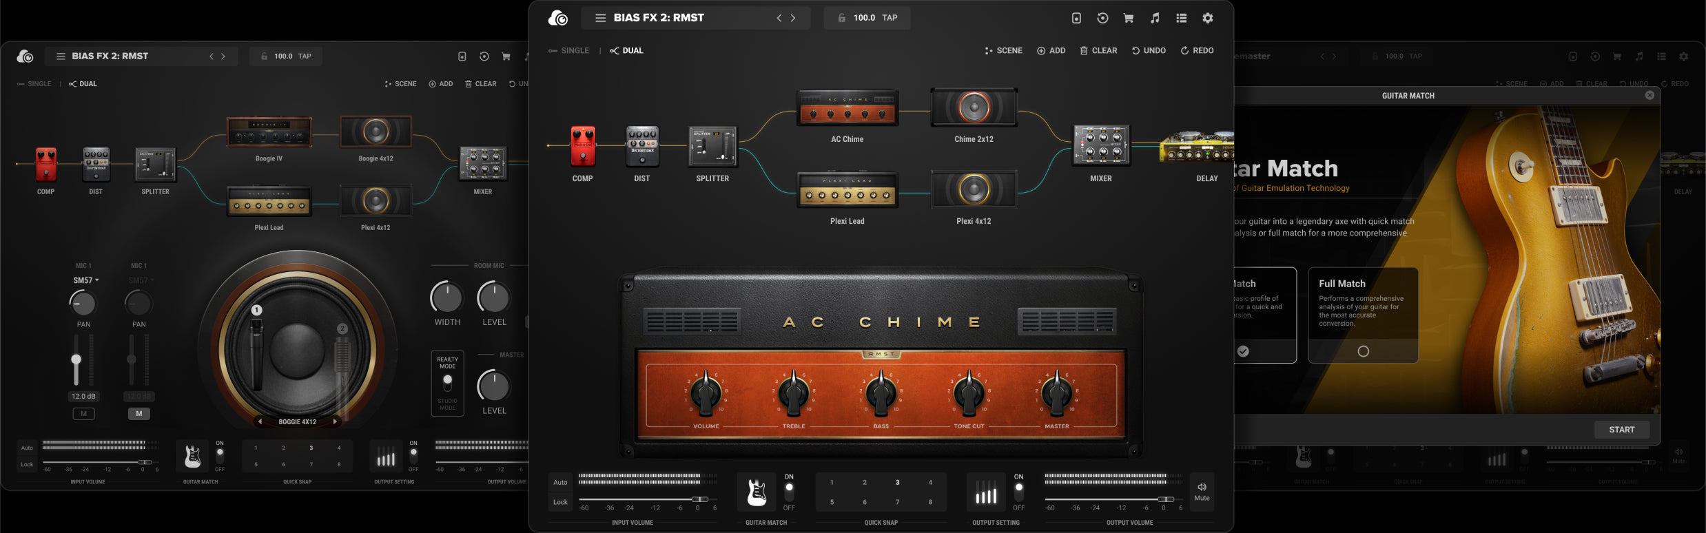The height and width of the screenshot is (533, 1706).
Task: Click the AC Chime Treble knob
Action: [793, 393]
